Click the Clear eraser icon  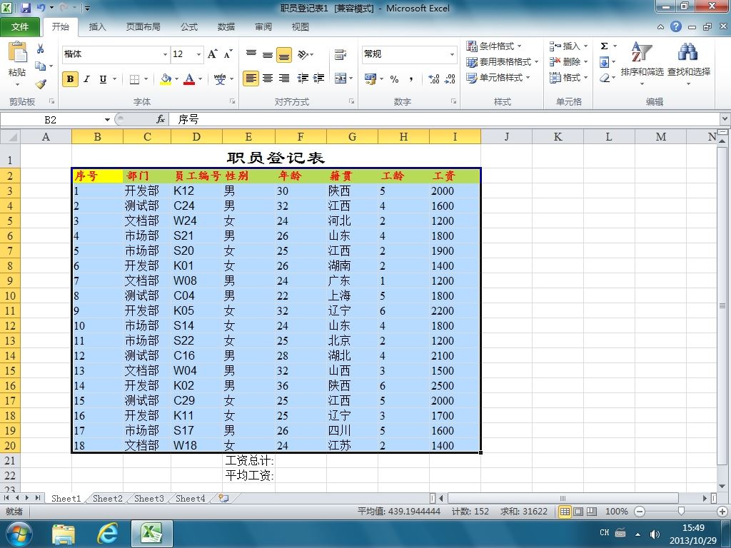click(x=605, y=78)
